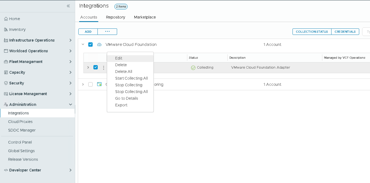370x183 pixels.
Task: Deselect the checked account row checkbox
Action: click(x=96, y=67)
